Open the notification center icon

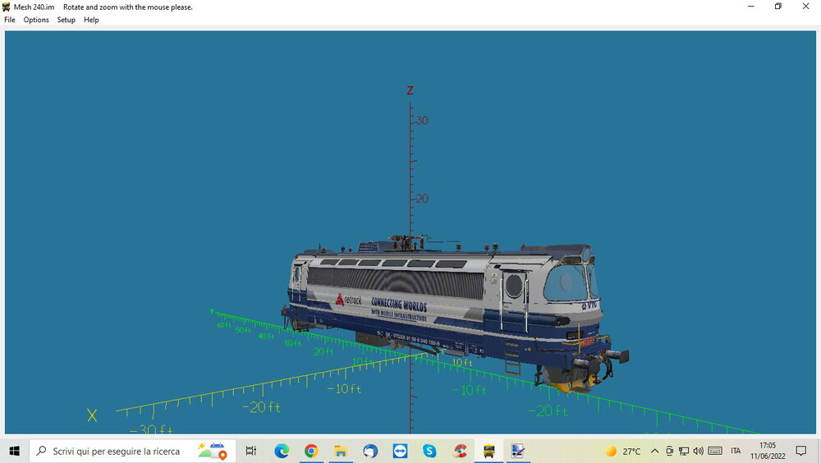[801, 451]
